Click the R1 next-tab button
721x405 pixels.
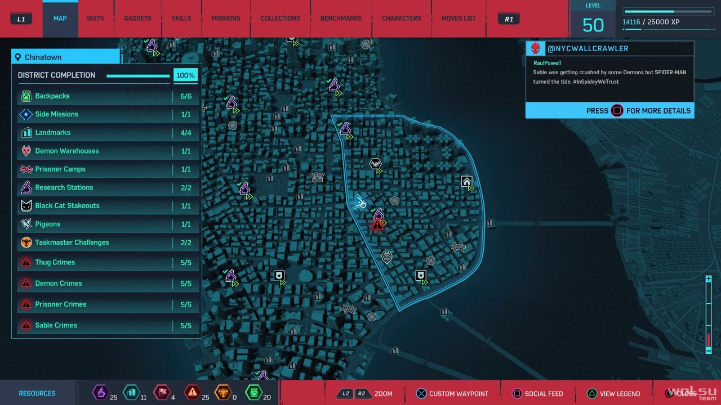[x=509, y=19]
